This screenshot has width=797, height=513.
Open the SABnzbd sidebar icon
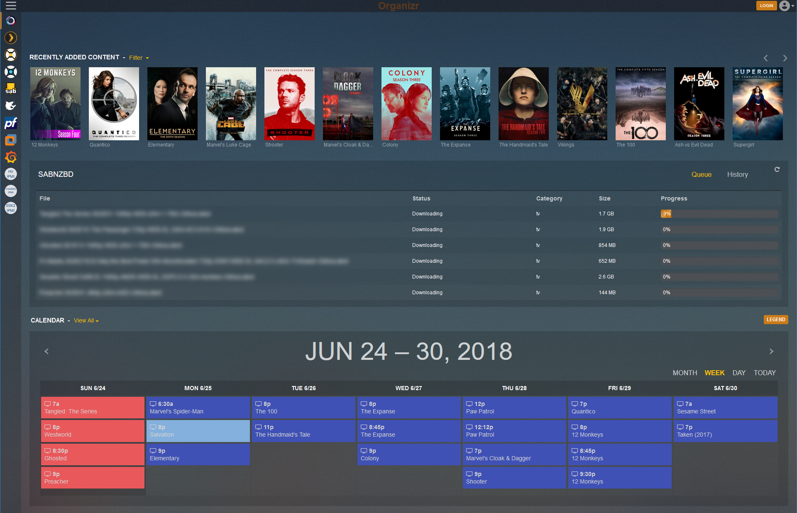pos(11,89)
